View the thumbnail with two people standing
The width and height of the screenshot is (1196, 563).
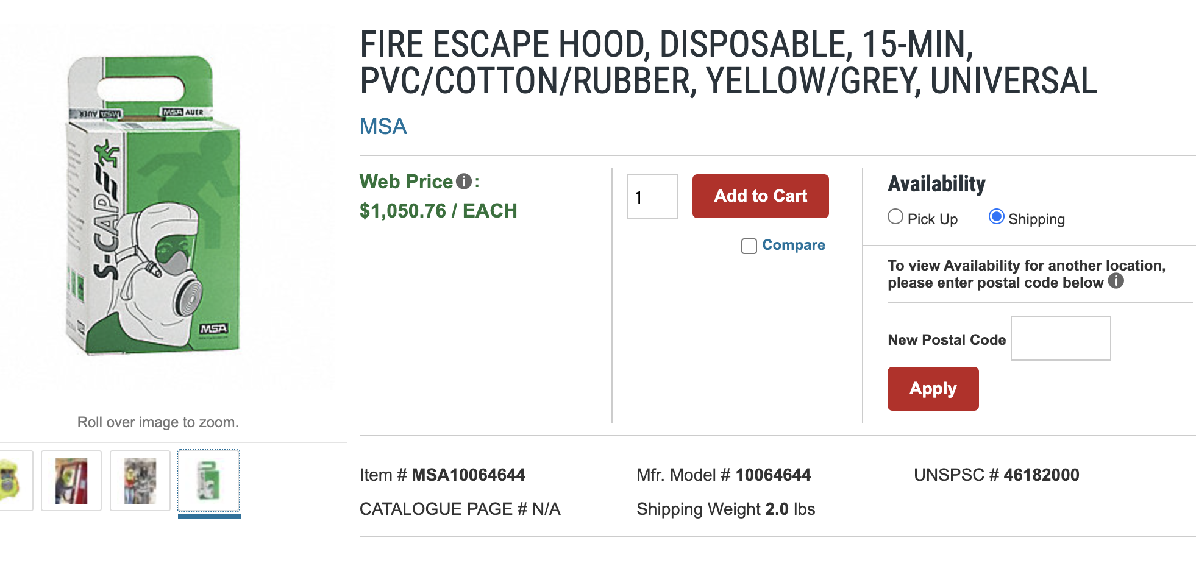point(140,481)
